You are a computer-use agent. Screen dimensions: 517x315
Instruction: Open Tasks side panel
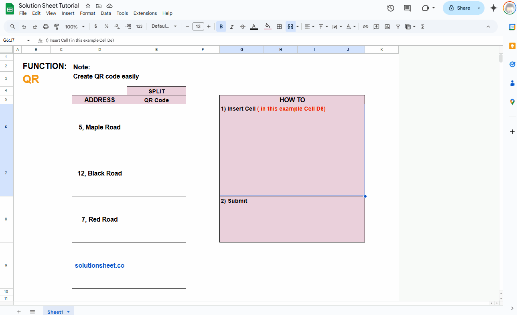512,64
